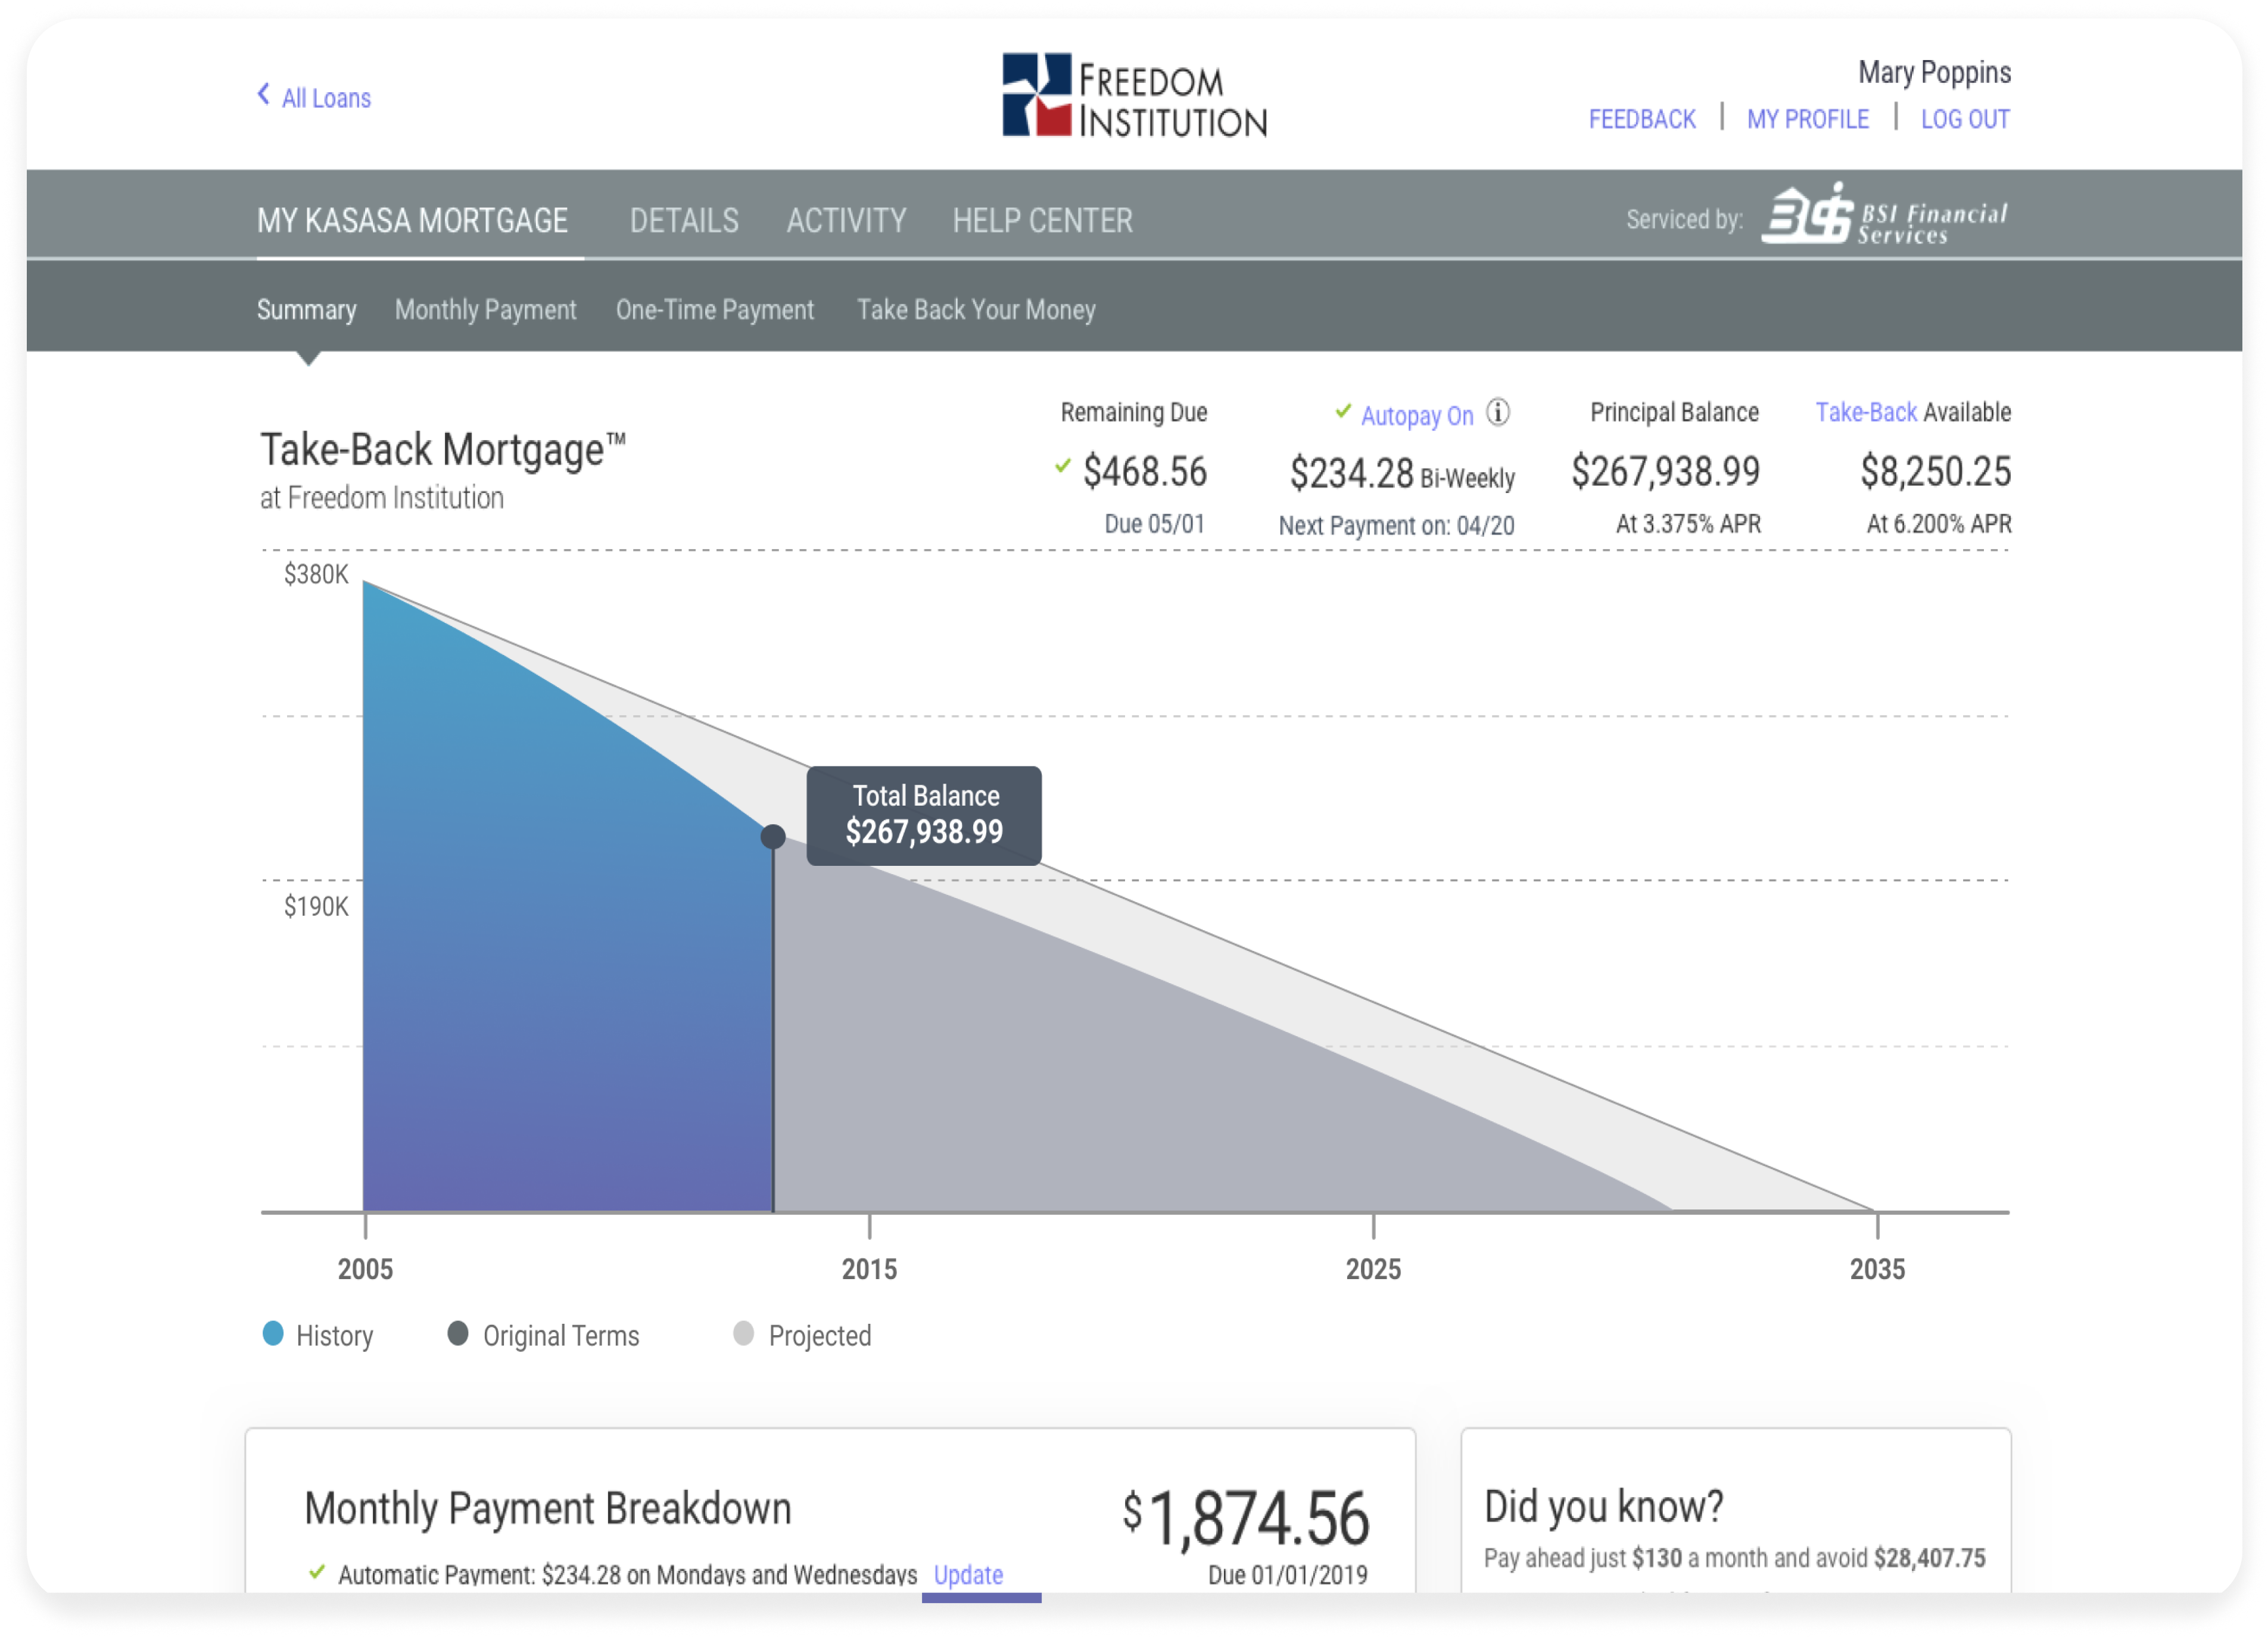The height and width of the screenshot is (1637, 2268).
Task: Click the 2005 axis label
Action: click(365, 1269)
